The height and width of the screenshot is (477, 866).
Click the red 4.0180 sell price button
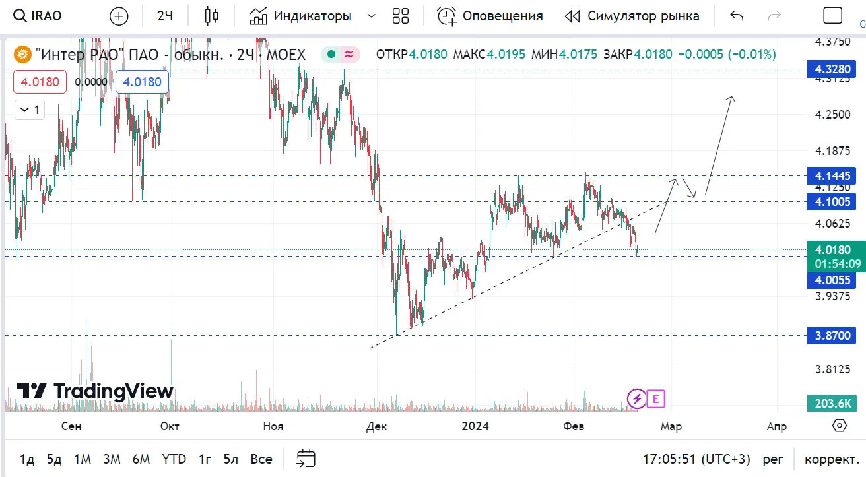[40, 82]
